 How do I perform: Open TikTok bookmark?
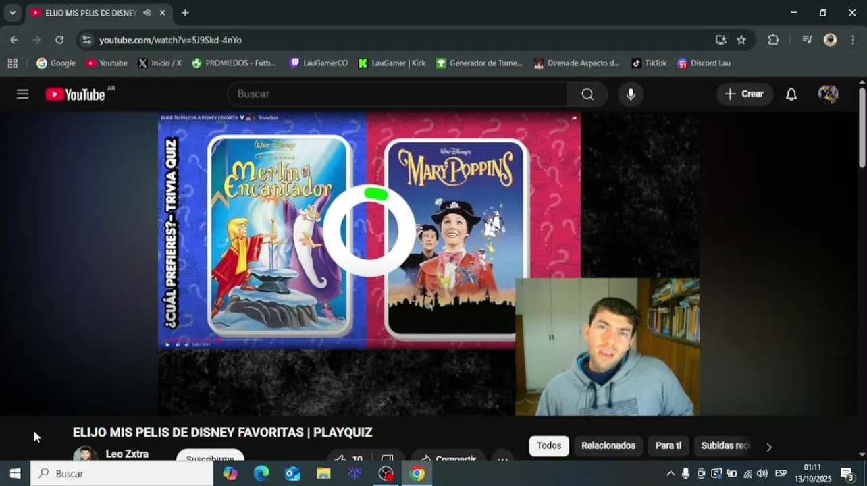(649, 63)
